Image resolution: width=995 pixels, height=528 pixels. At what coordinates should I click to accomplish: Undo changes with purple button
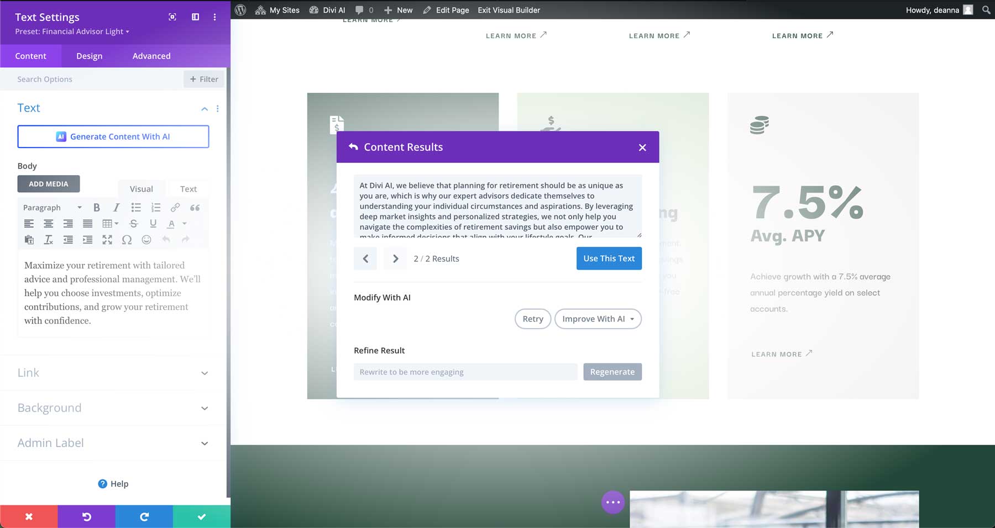[86, 516]
